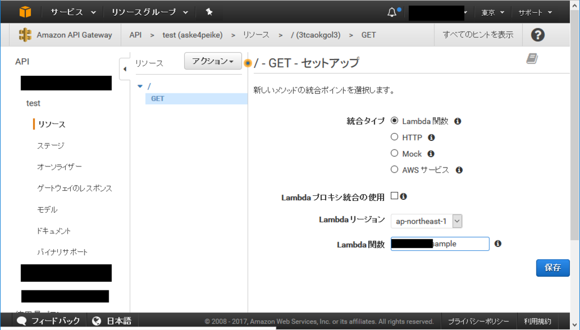Open ドキュメント in left navigation
The height and width of the screenshot is (330, 580).
click(54, 231)
